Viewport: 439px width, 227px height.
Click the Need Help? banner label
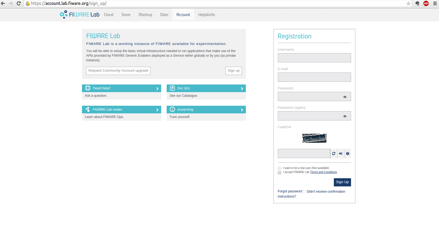coord(102,88)
